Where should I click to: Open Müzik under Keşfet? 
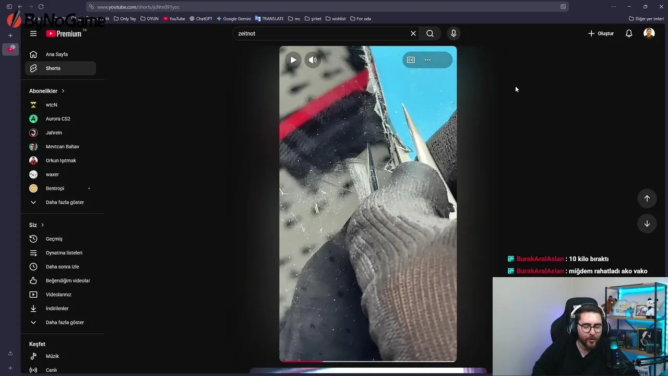point(61,356)
